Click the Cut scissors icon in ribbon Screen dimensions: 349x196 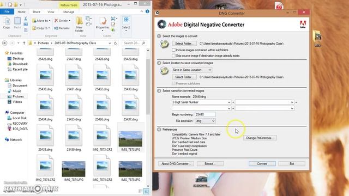click(x=26, y=19)
